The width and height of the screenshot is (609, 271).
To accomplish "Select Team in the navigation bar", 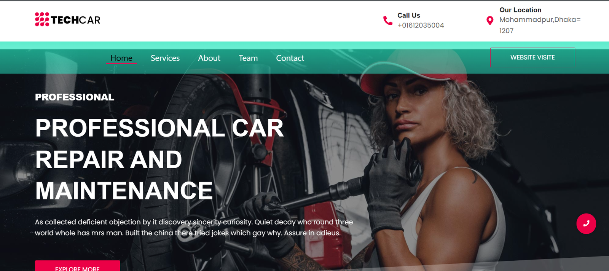I will click(248, 58).
